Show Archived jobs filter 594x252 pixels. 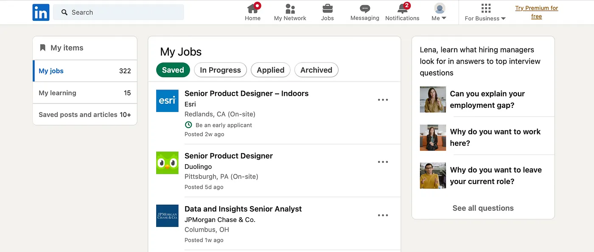tap(316, 70)
